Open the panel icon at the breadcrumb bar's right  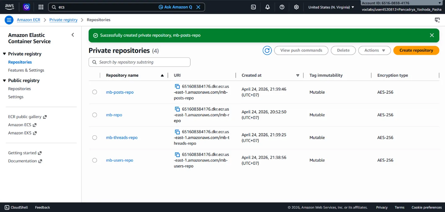[x=437, y=20]
